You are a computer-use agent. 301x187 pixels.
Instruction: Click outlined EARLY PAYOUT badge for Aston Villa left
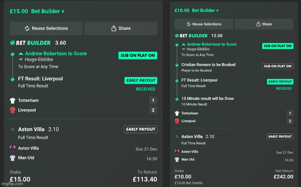point(141,129)
